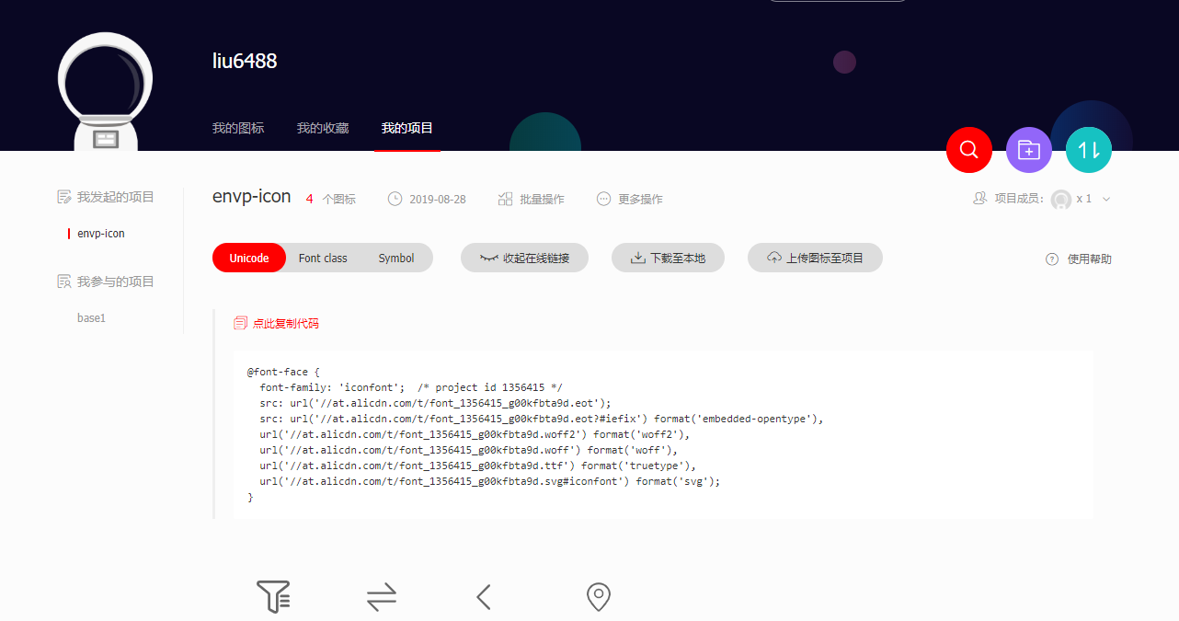Click the purple new project folder icon
Image resolution: width=1179 pixels, height=621 pixels.
pos(1029,150)
